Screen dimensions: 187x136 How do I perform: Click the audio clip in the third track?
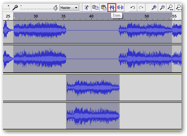[93, 87]
